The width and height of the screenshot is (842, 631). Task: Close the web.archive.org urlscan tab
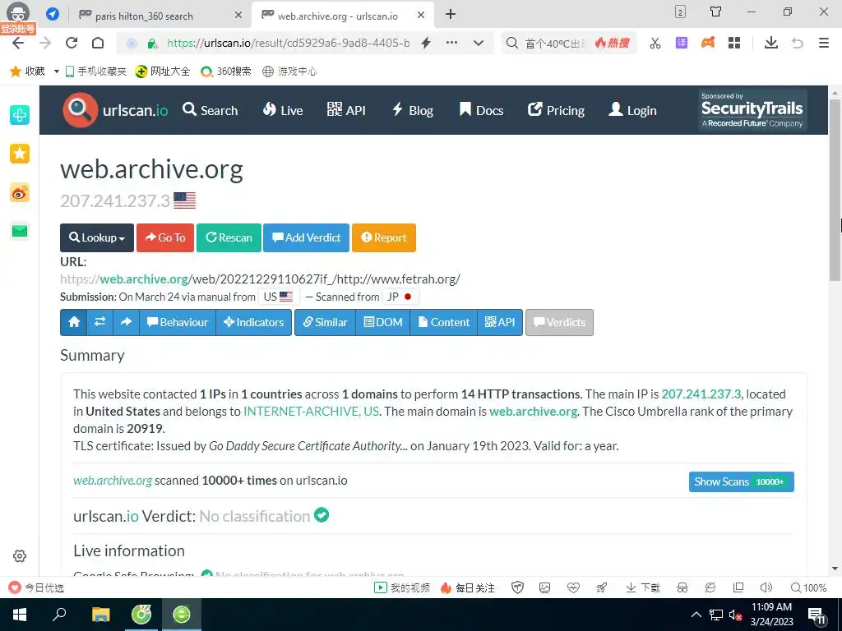[x=421, y=15]
